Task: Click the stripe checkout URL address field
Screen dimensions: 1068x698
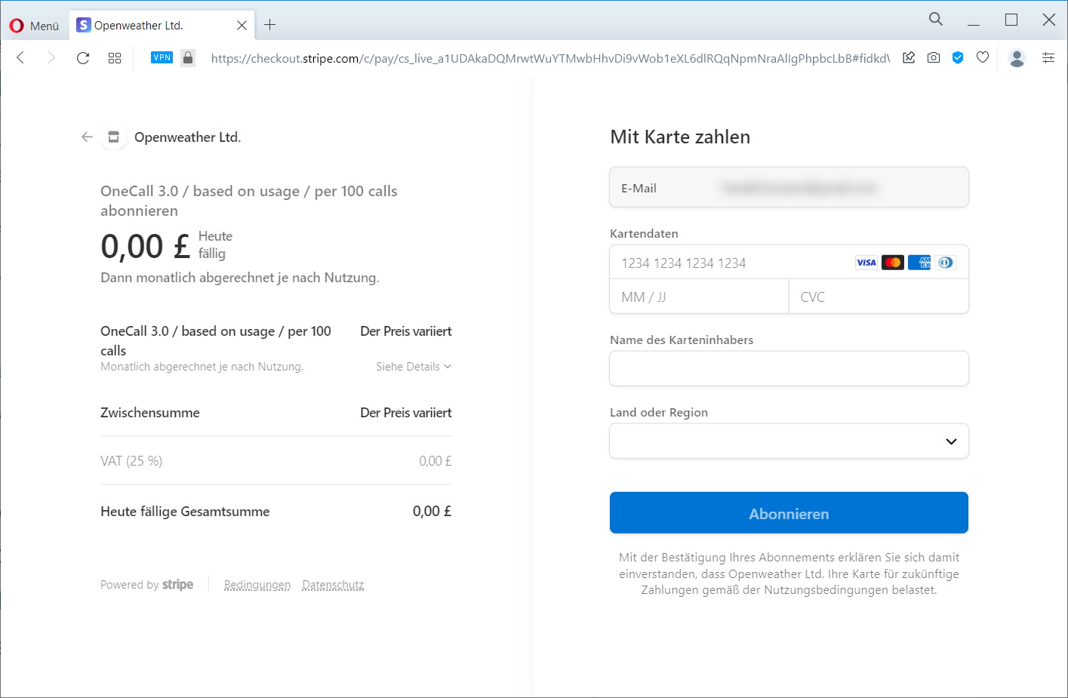Action: click(x=550, y=58)
